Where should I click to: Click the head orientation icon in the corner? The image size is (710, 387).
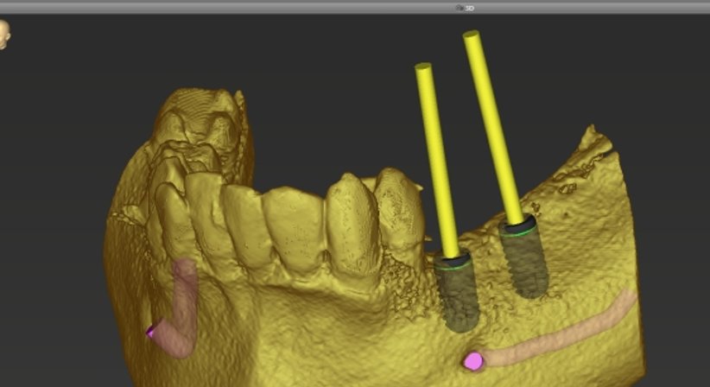tap(4, 35)
